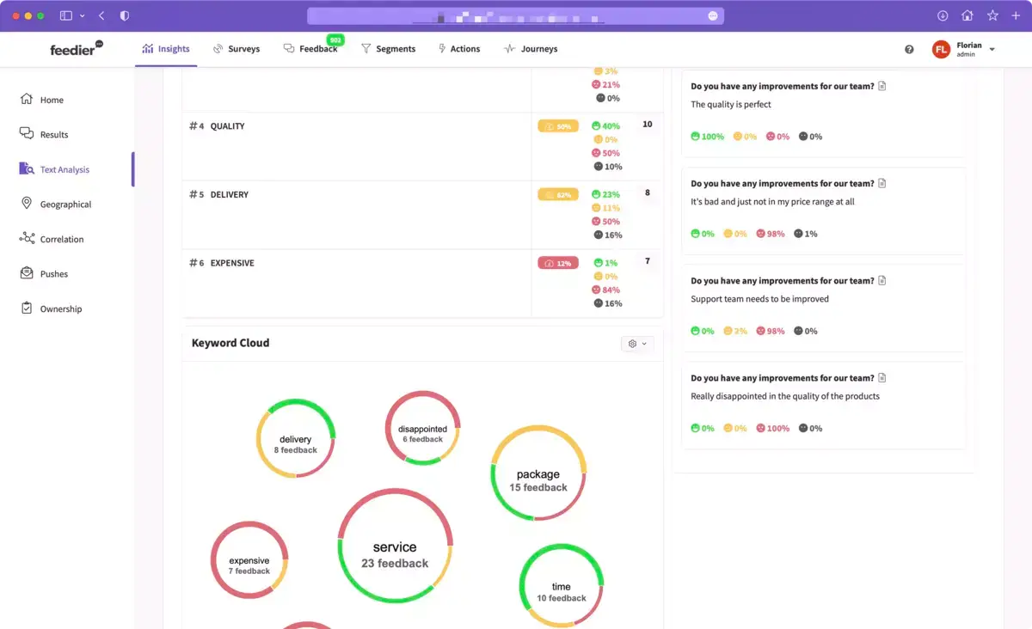1032x629 pixels.
Task: Open the Feedback tab
Action: 310,49
